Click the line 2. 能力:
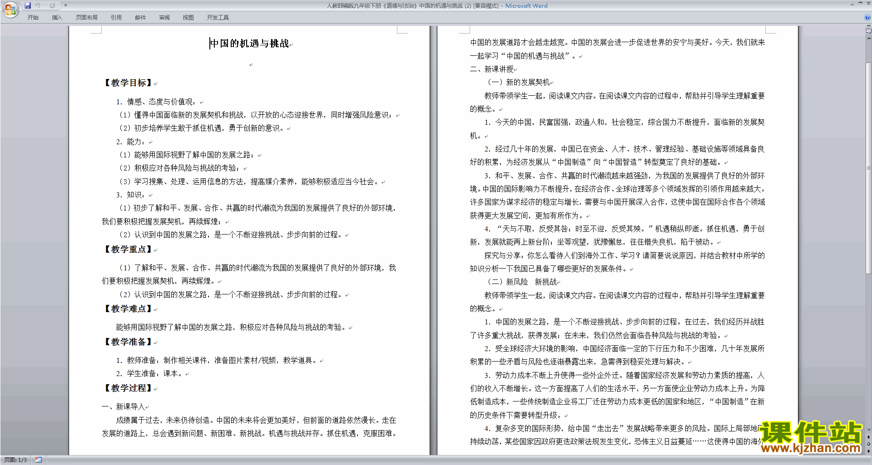 (131, 142)
